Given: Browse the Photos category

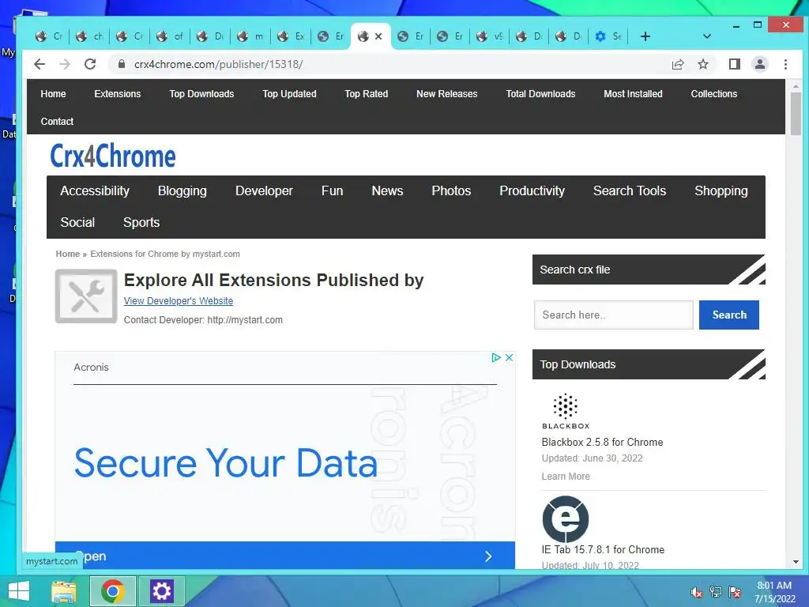Looking at the screenshot, I should coord(451,191).
